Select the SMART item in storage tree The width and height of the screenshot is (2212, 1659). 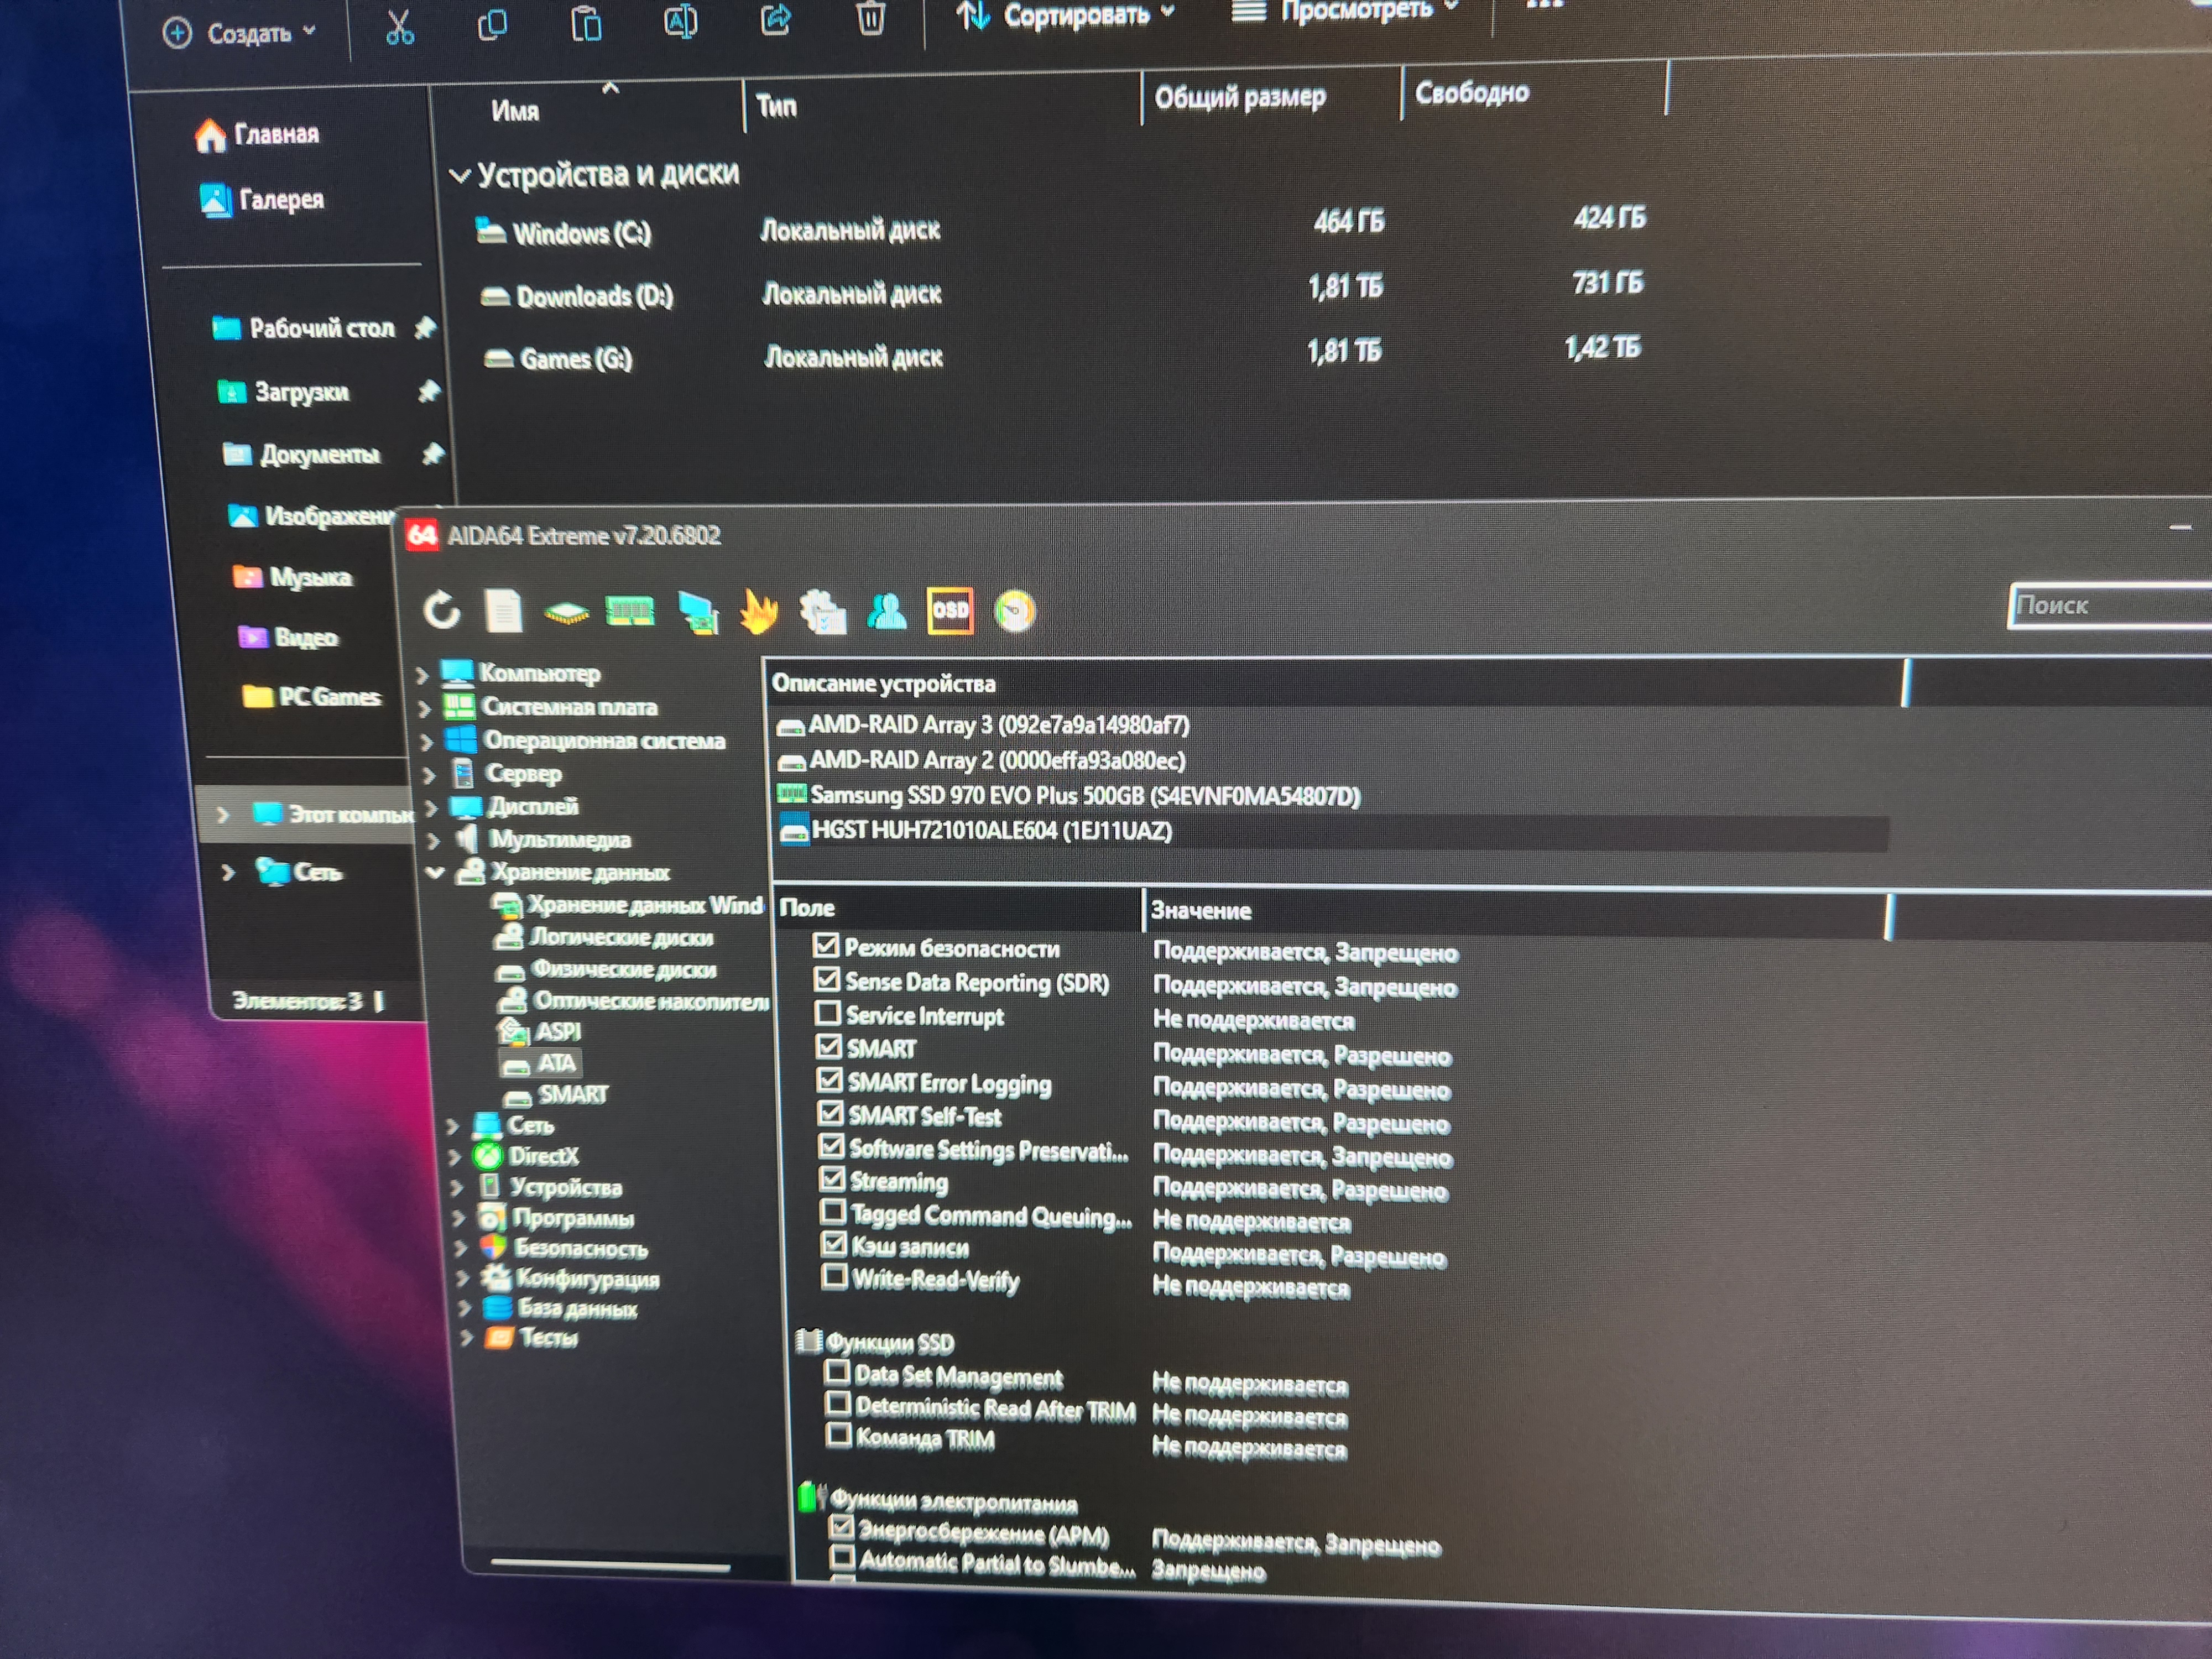(x=572, y=1094)
